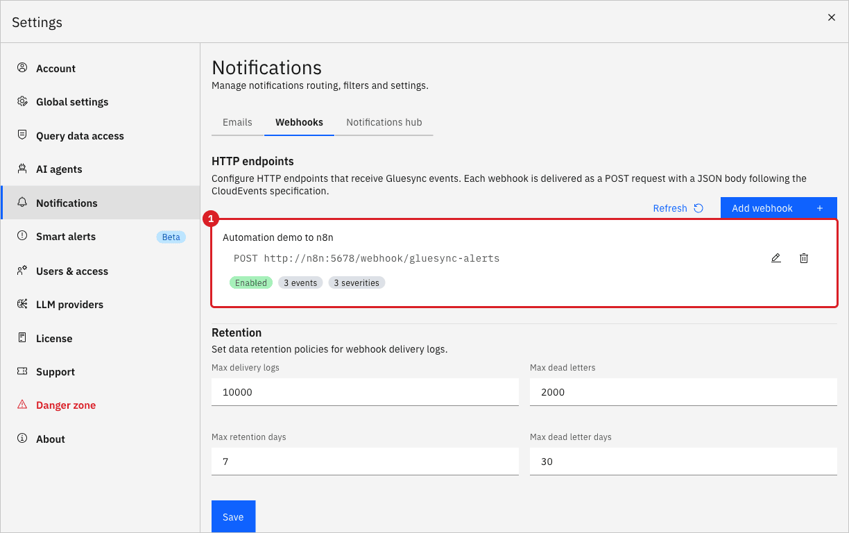849x533 pixels.
Task: Click the Max dead letters field
Action: [x=683, y=392]
